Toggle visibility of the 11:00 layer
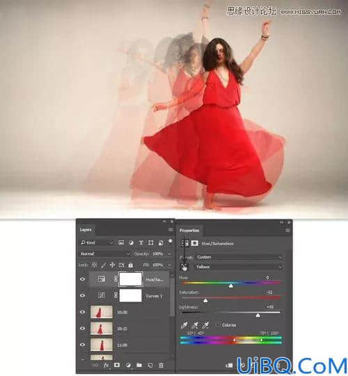Screen dimensions: 348x376 pos(82,345)
